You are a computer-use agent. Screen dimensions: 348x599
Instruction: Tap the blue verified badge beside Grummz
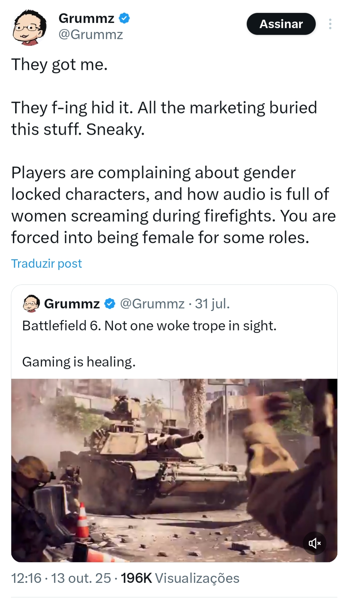[124, 18]
